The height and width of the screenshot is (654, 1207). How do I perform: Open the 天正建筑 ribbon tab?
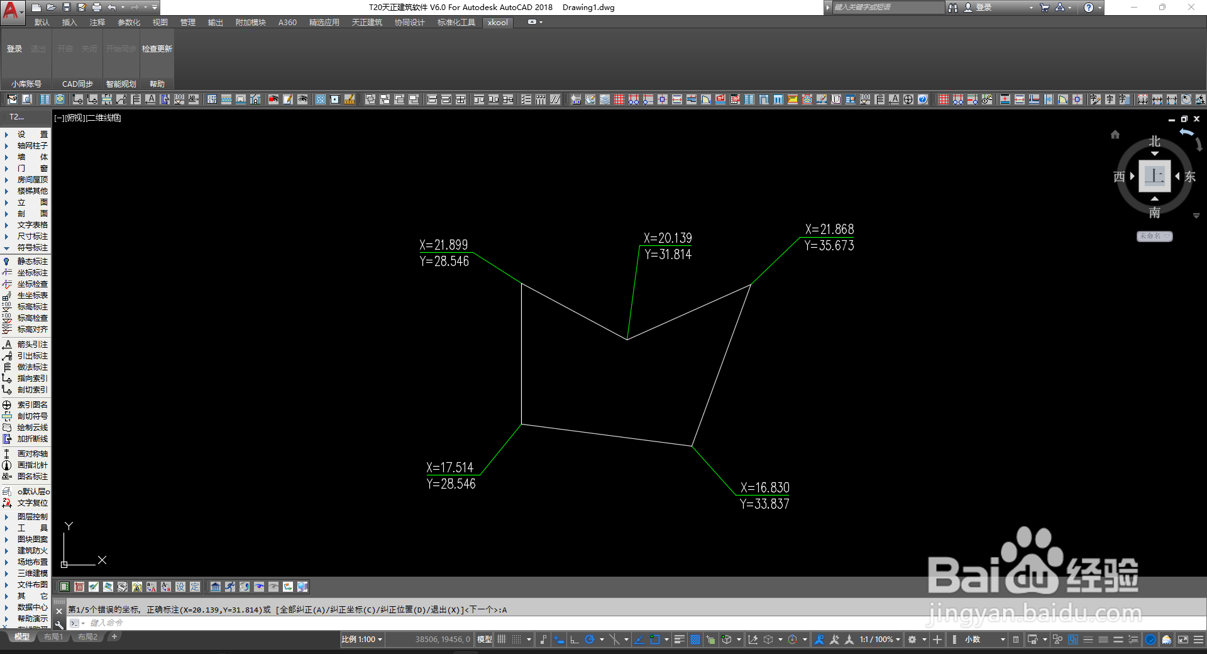pyautogui.click(x=367, y=23)
